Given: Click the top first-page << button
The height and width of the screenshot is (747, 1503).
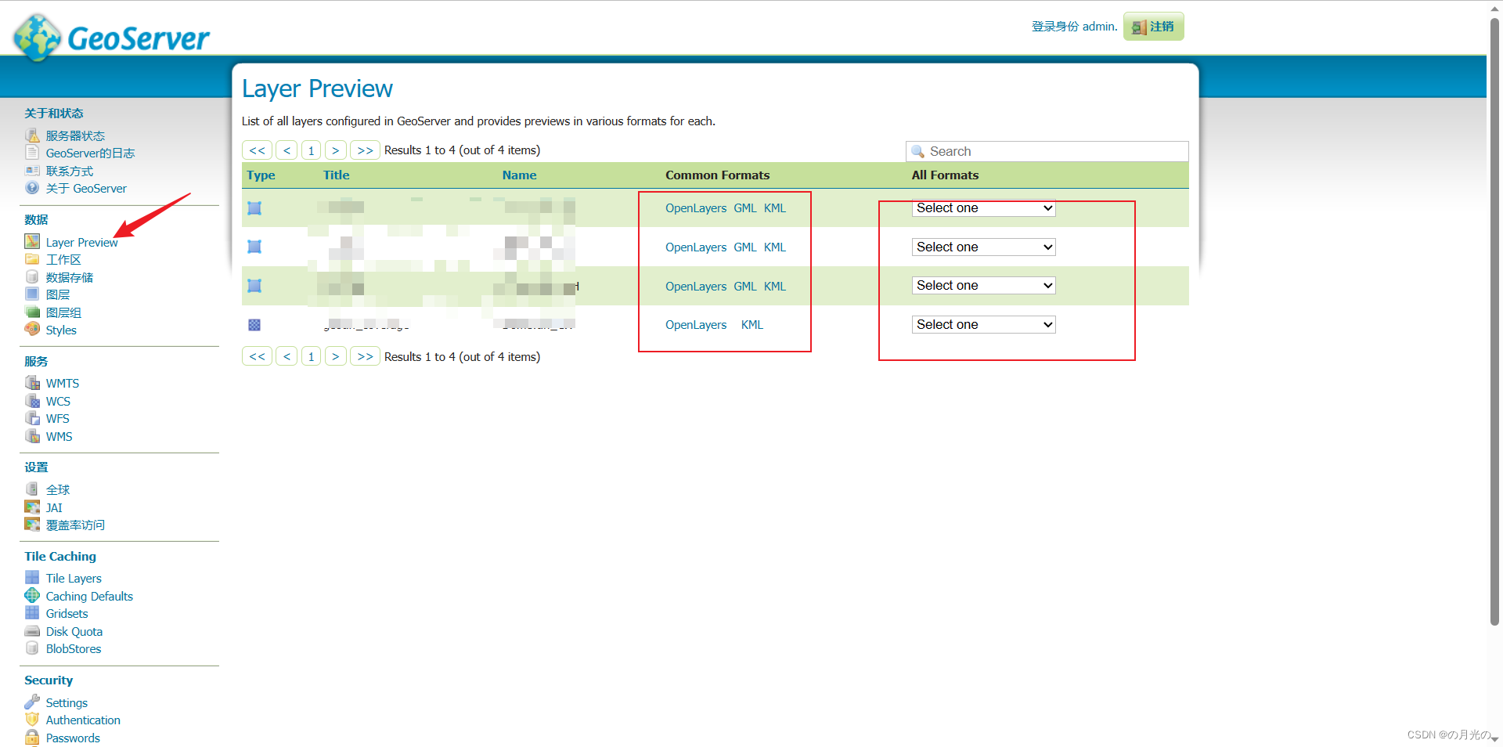Looking at the screenshot, I should (x=258, y=150).
